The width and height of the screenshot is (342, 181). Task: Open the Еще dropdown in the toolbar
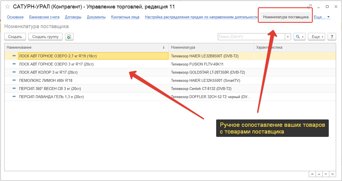click(x=317, y=37)
